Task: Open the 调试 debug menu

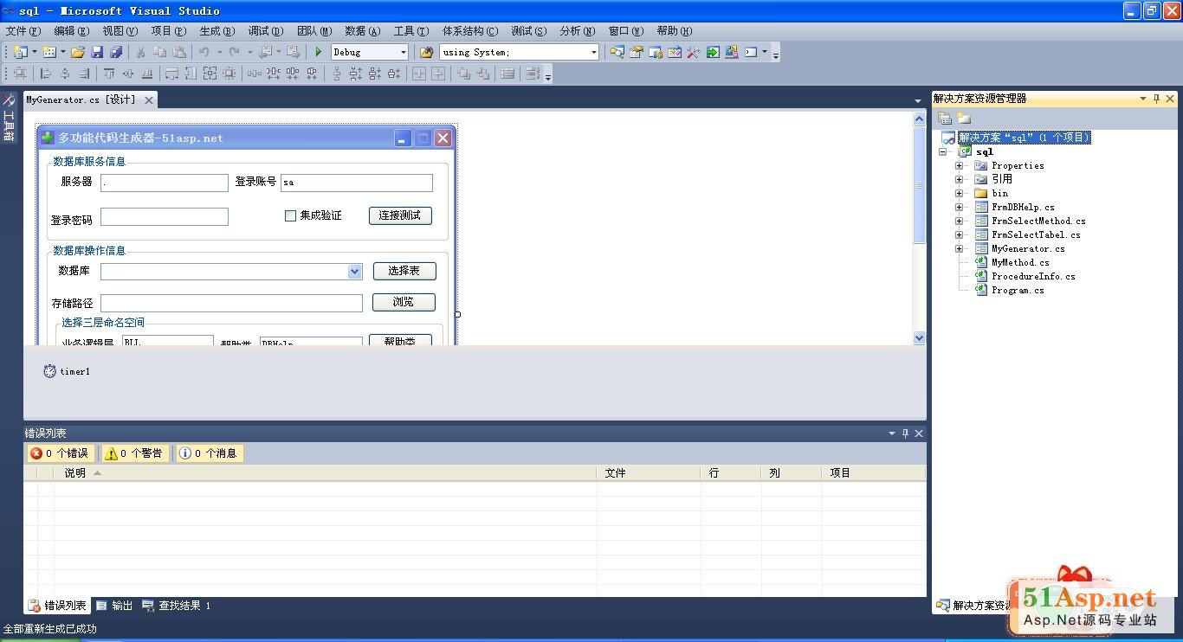Action: pyautogui.click(x=265, y=31)
